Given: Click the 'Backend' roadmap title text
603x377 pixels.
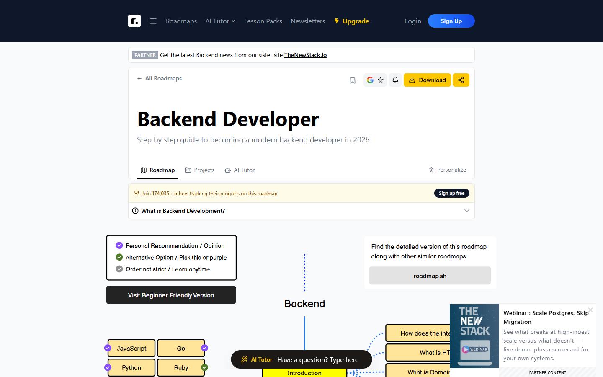Looking at the screenshot, I should tap(304, 304).
